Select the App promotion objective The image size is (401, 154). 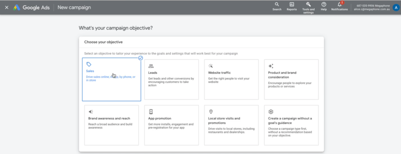pos(171,125)
